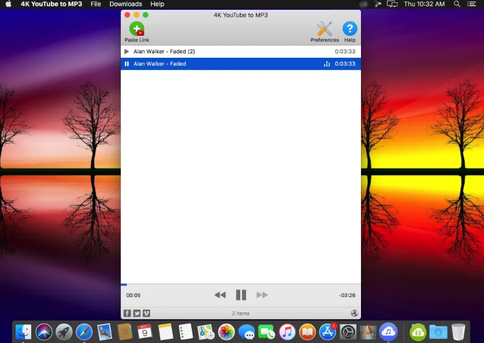Share via the Twitter icon
Screen dimensions: 484x343
pos(137,314)
